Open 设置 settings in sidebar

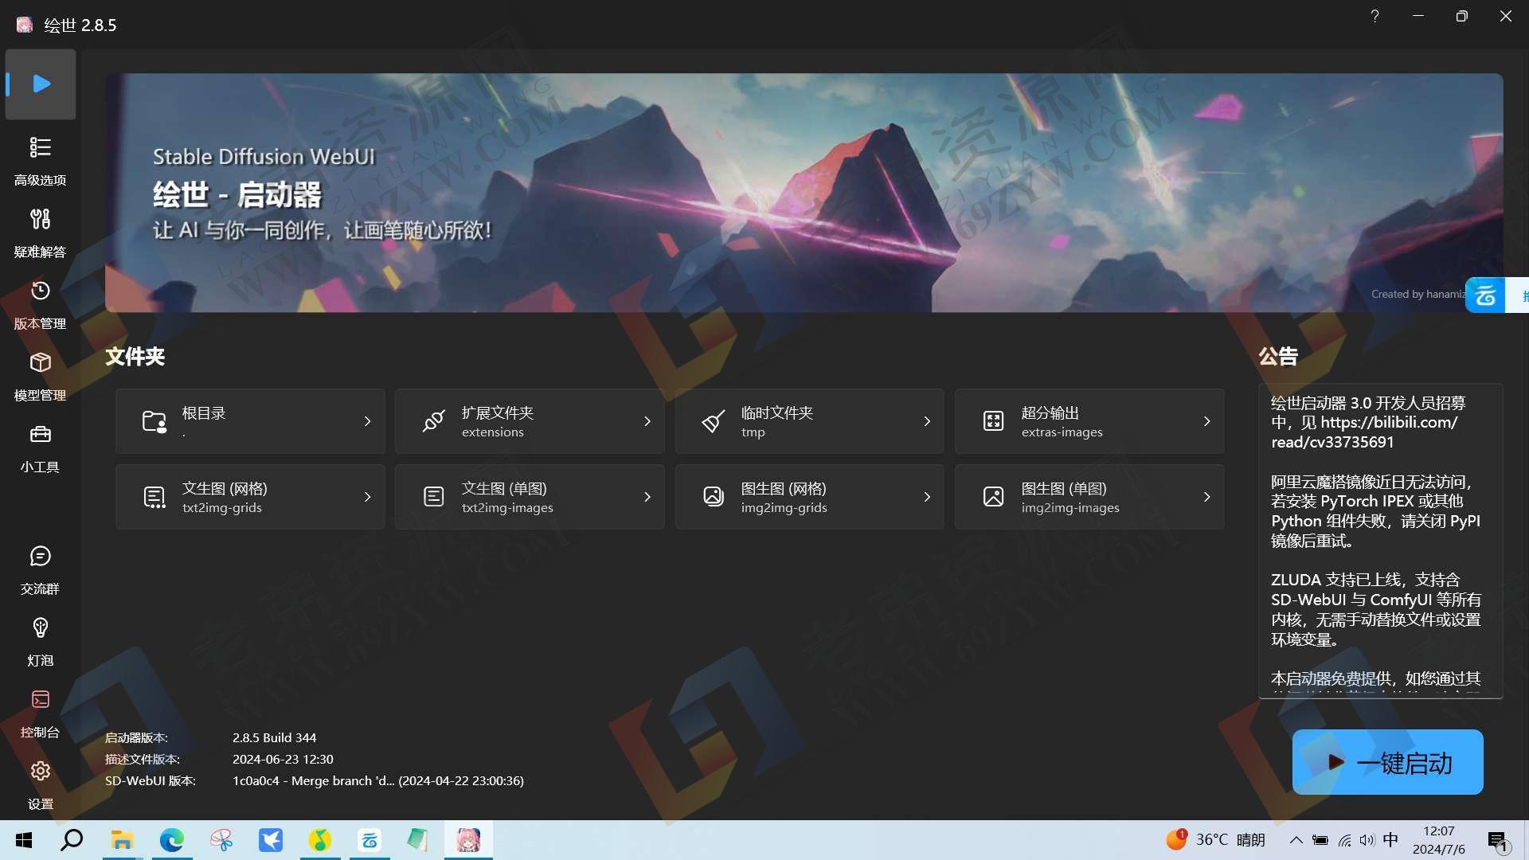click(x=40, y=784)
